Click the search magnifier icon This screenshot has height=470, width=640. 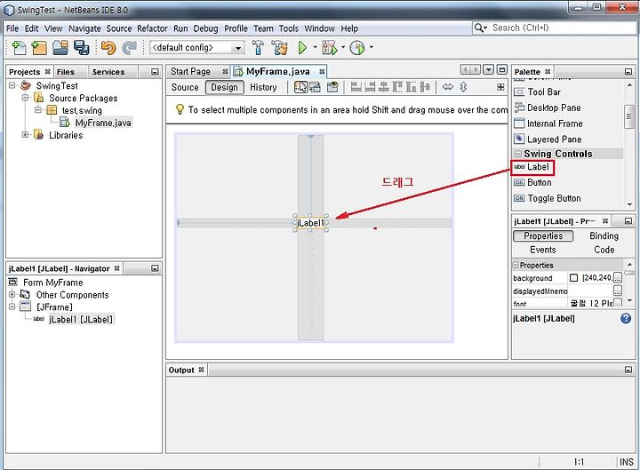(x=480, y=28)
